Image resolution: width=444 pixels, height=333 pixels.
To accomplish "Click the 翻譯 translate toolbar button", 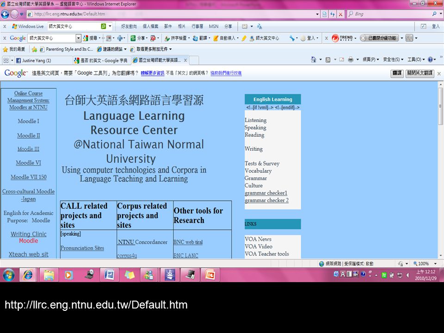I will click(x=200, y=38).
